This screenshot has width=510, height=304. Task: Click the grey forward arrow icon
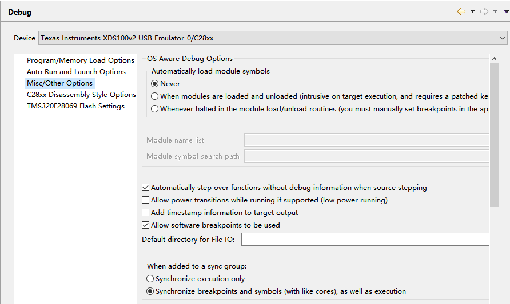[484, 11]
